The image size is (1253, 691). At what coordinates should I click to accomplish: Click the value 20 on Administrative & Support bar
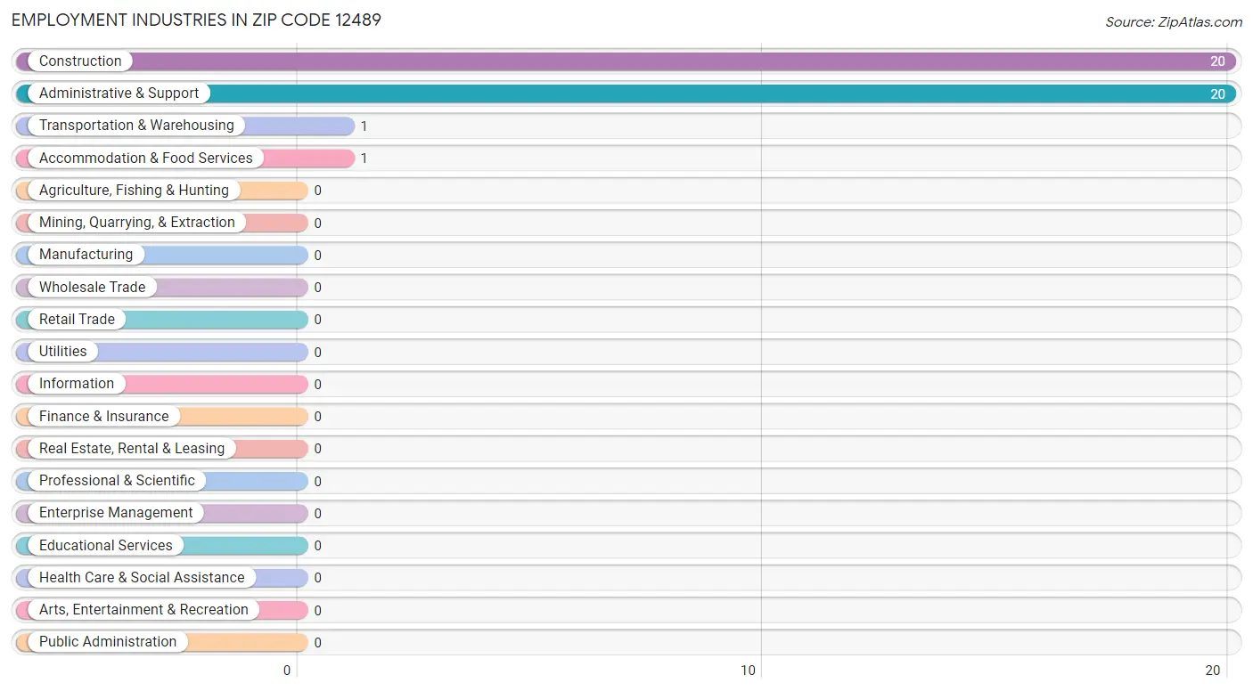[1217, 94]
